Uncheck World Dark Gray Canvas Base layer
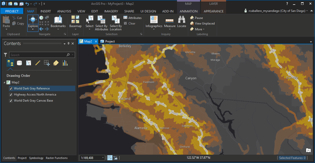 point(11,101)
